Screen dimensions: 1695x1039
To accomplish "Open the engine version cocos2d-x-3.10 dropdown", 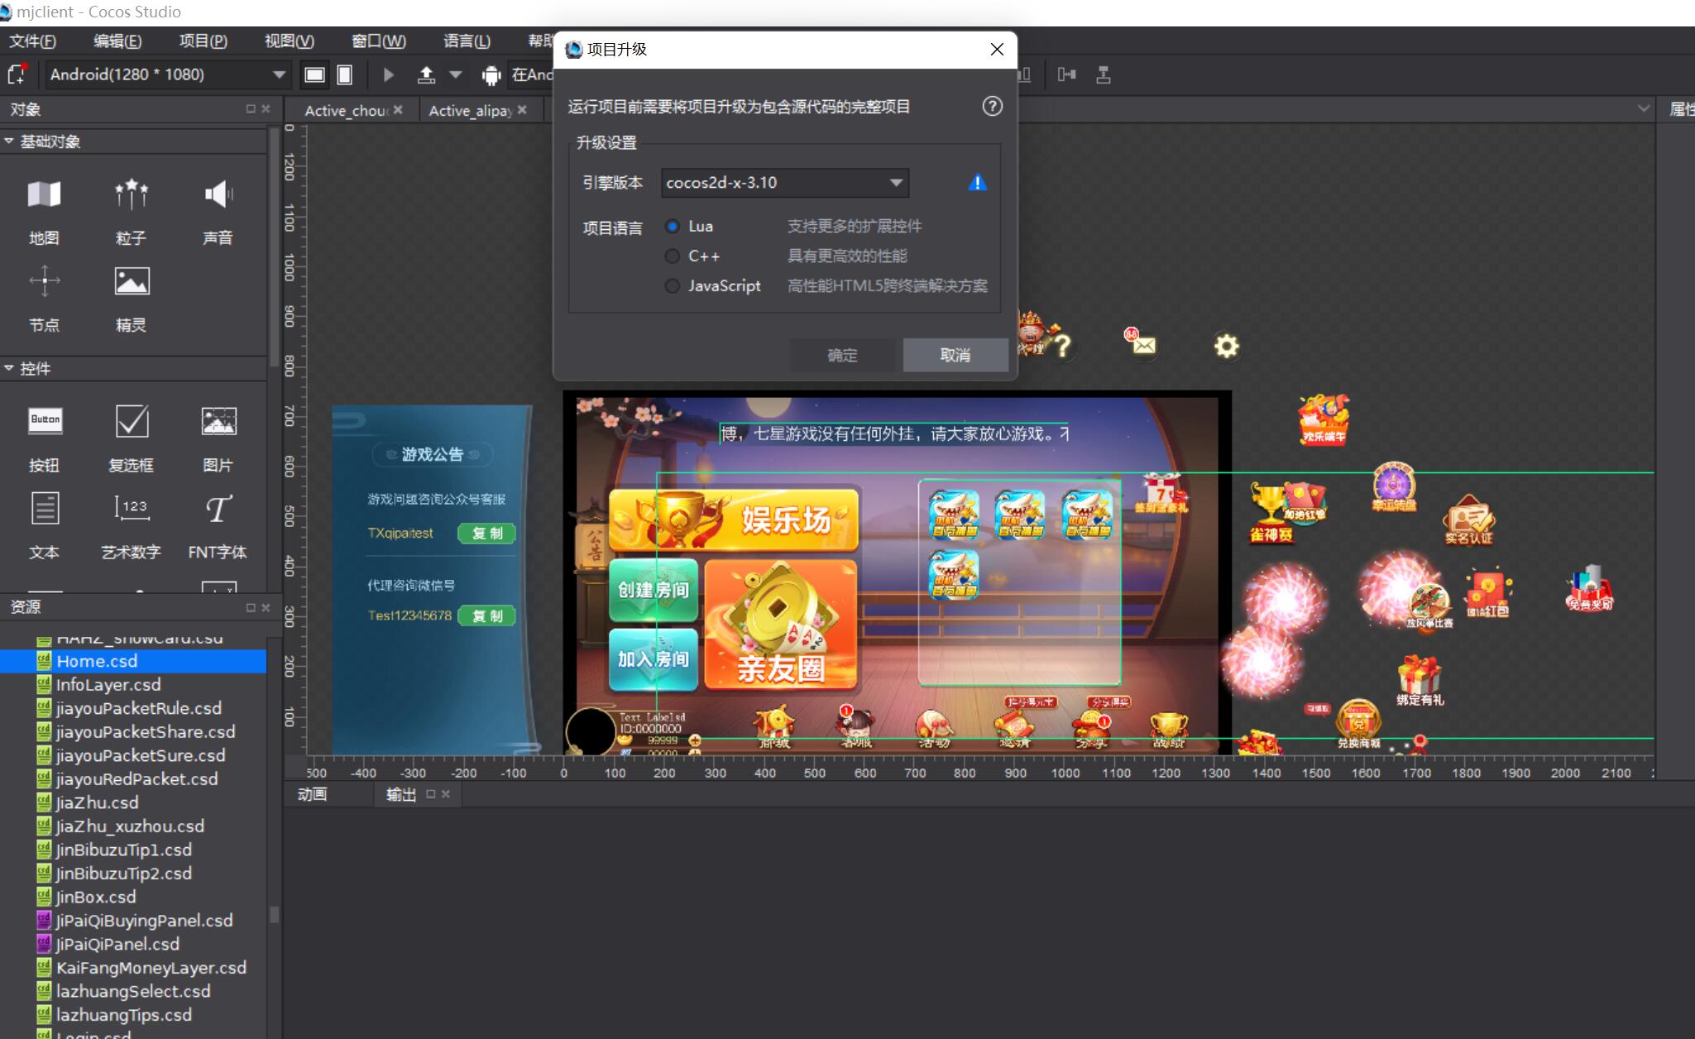I will tap(784, 183).
